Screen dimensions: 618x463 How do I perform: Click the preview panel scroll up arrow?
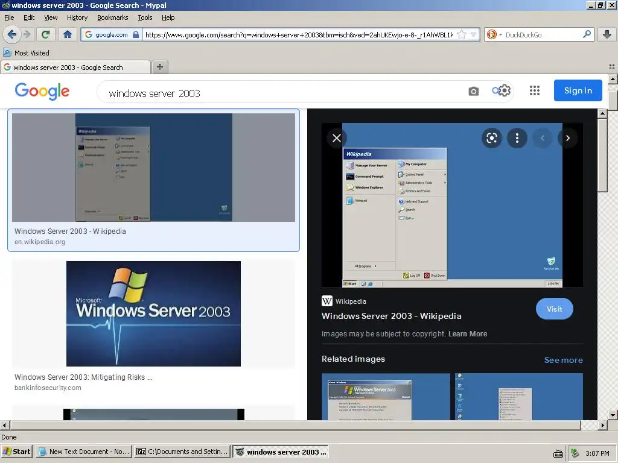point(602,113)
